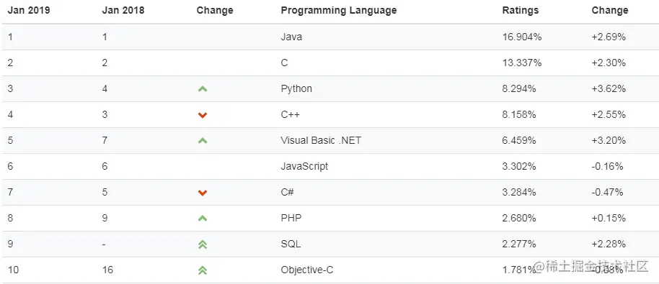Click the red down arrow beside C++
Viewport: 659px width, 284px height.
(203, 115)
